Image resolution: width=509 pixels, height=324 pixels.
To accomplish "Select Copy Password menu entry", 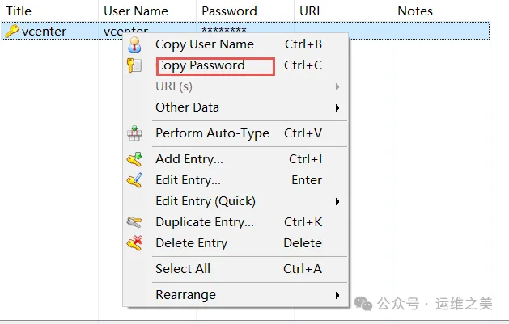I will 201,65.
